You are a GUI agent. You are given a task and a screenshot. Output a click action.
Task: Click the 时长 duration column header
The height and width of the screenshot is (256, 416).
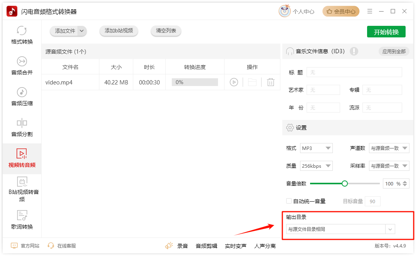coord(149,67)
